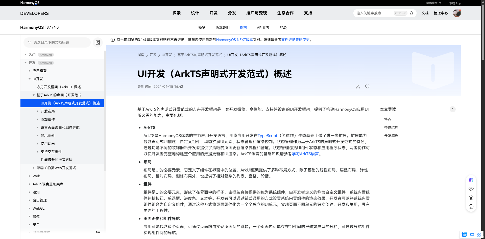This screenshot has height=239, width=485.
Task: Expand the 添加组件 node
Action: tap(37, 119)
